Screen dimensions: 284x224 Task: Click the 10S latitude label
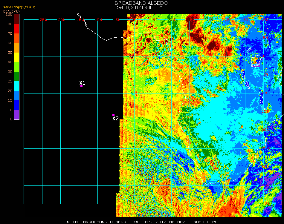tap(265, 93)
